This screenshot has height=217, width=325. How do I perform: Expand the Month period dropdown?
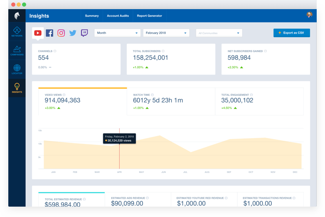click(x=117, y=33)
